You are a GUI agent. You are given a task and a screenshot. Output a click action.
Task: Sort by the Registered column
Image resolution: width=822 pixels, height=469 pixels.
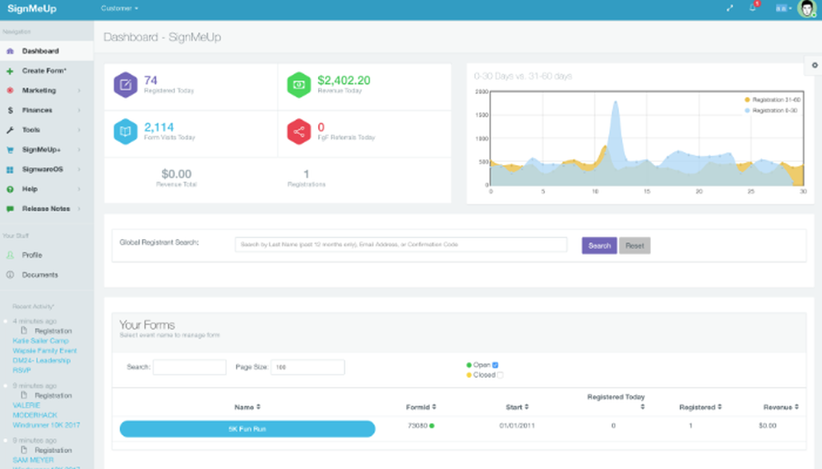click(x=700, y=407)
